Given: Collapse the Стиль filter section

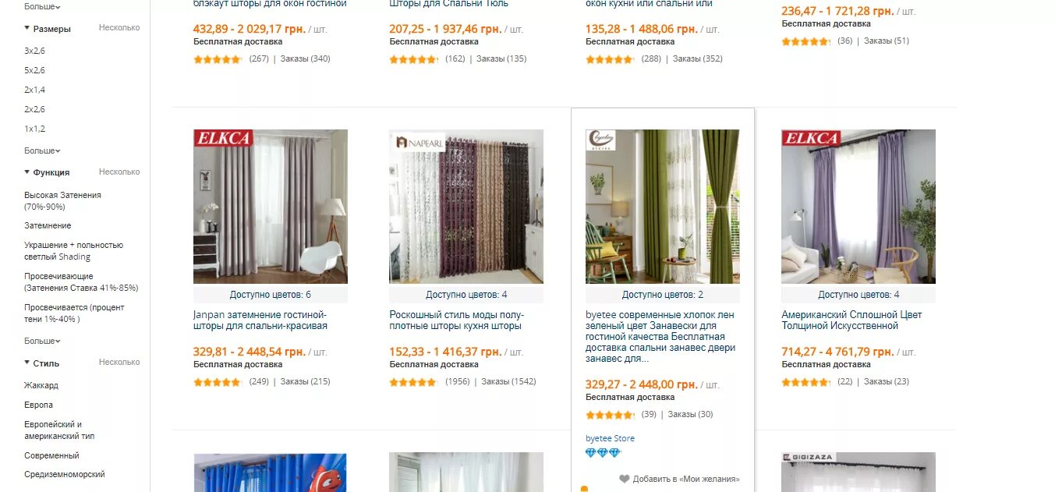Looking at the screenshot, I should coord(41,363).
